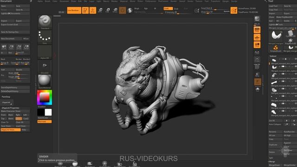Click the L.Sym icon in right shelf
Viewport: 297px width, 167px height.
257,52
